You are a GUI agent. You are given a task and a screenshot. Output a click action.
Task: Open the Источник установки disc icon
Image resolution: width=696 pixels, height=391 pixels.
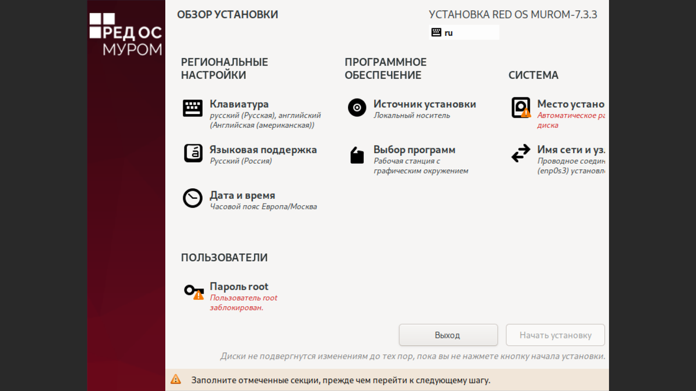[x=357, y=108]
